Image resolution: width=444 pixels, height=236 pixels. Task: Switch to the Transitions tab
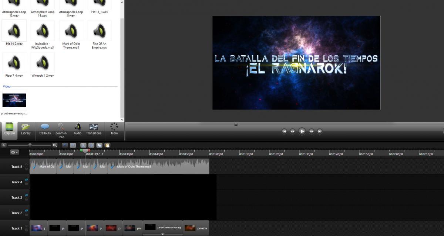point(94,129)
